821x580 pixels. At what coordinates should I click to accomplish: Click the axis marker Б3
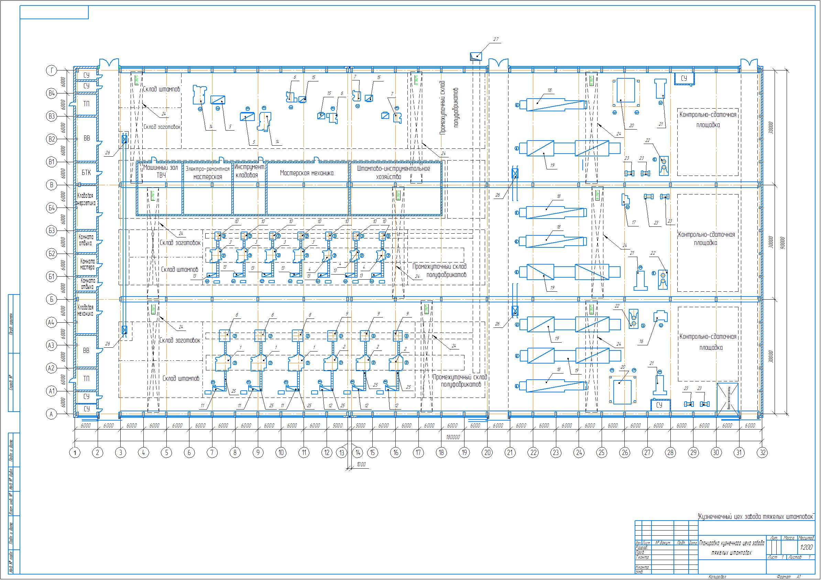tap(52, 231)
